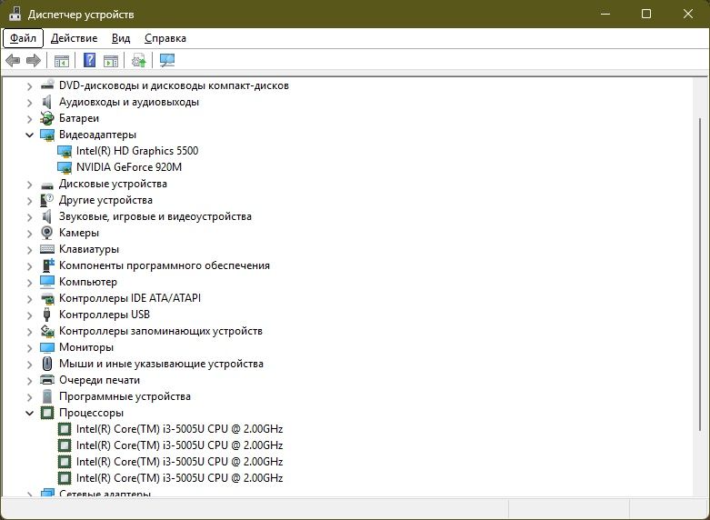Expand the Батареи node
710x520 pixels.
29,119
